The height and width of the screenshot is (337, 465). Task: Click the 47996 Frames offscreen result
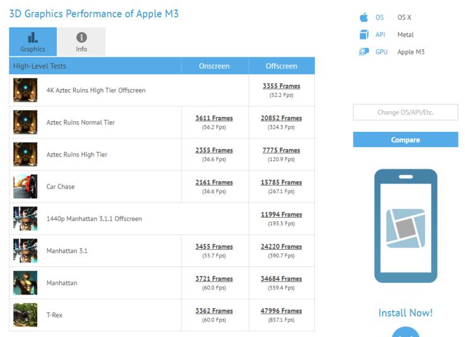[x=282, y=310]
